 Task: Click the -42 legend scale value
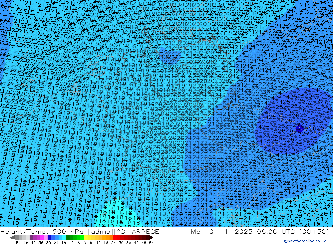[32, 243]
